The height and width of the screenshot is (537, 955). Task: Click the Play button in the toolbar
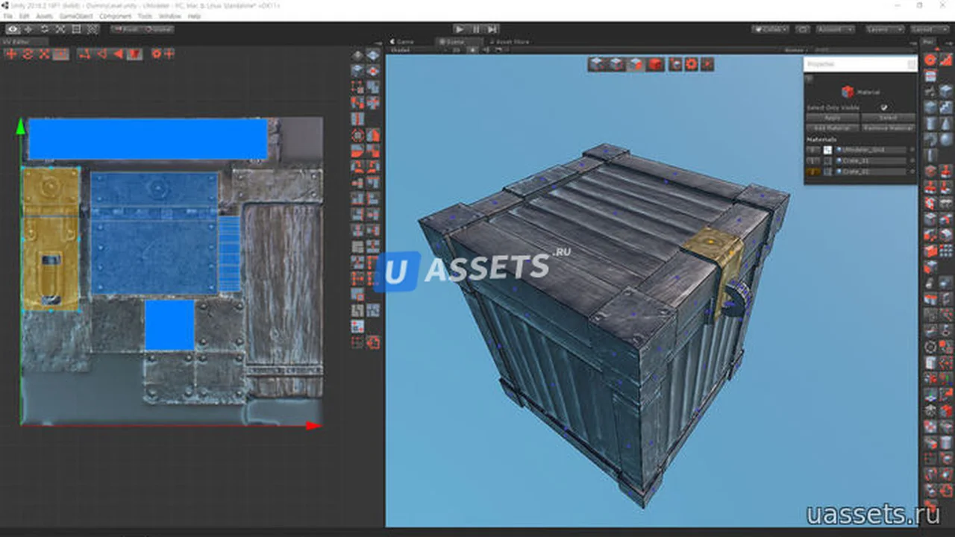[460, 29]
